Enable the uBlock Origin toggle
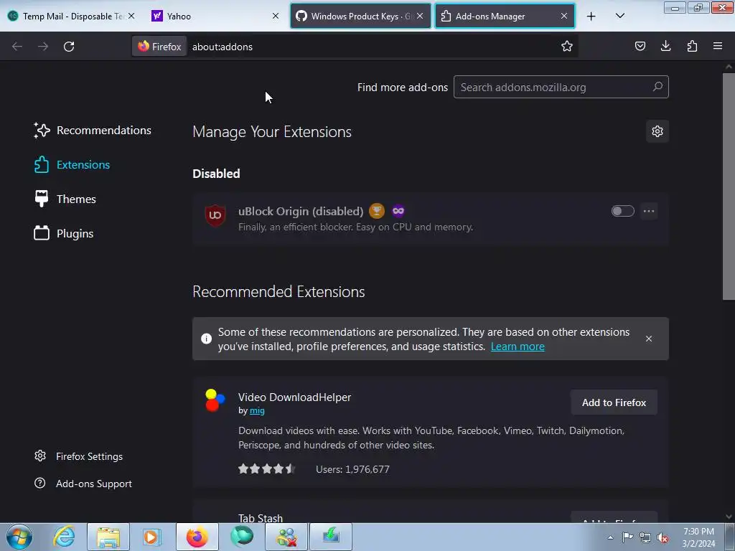 (x=622, y=211)
